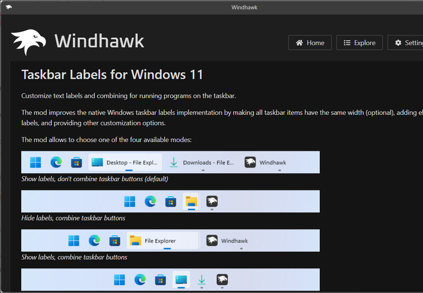The height and width of the screenshot is (293, 423).
Task: Click the Desktop icon in fourth preview
Action: coord(181,279)
